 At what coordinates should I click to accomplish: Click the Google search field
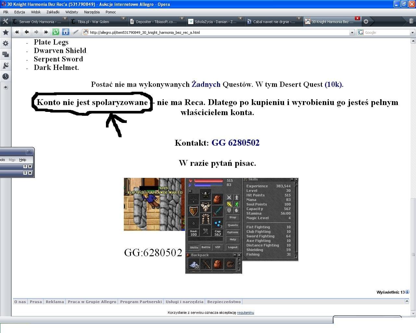[x=386, y=32]
